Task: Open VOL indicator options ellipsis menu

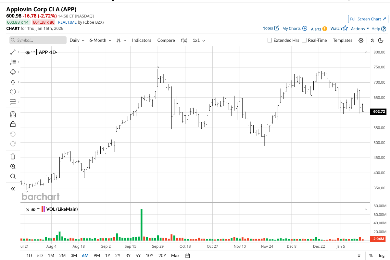Action: (38, 209)
